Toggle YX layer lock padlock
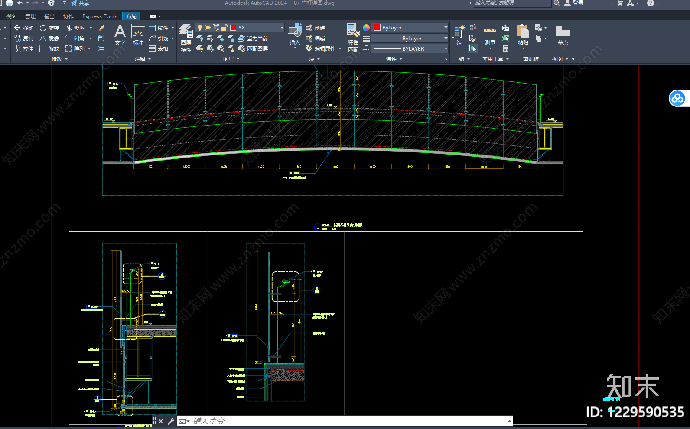Screen dimensions: 690x429 point(225,28)
